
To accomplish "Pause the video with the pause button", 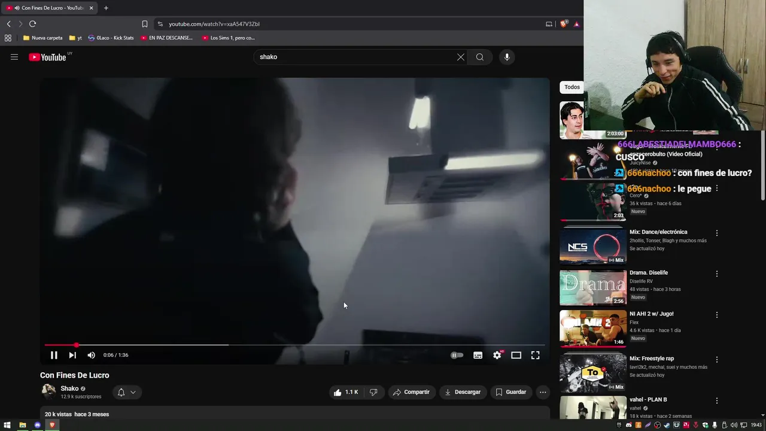I will pos(54,355).
